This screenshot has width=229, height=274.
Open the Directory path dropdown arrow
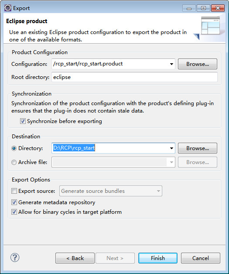pos(171,148)
